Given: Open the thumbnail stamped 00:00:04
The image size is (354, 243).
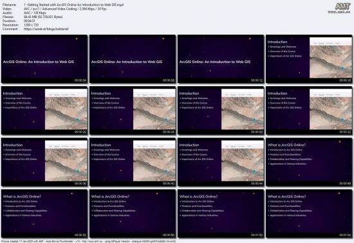Looking at the screenshot, I should pos(44,59).
